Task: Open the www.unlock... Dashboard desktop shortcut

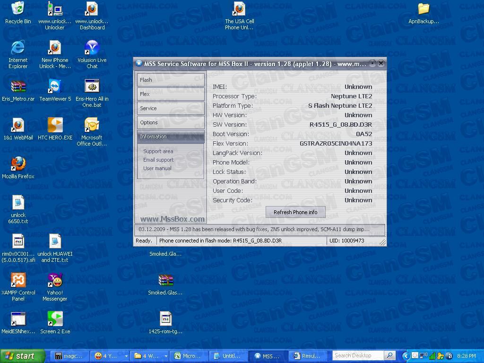Action: 92,9
